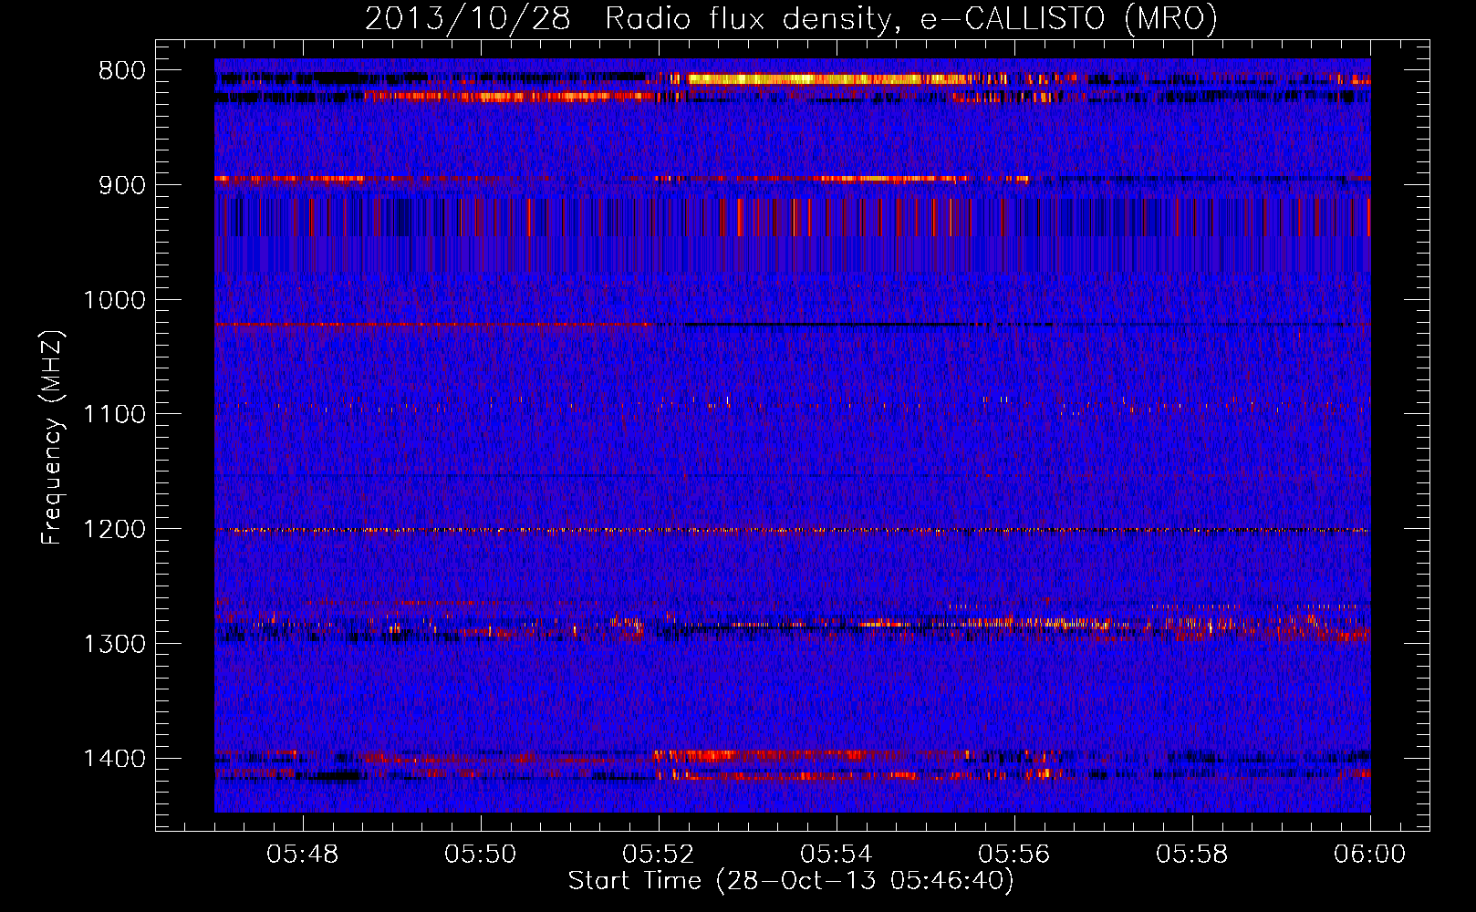Click the 1200 frequency tick label
Image resolution: width=1476 pixels, height=912 pixels.
coord(114,530)
